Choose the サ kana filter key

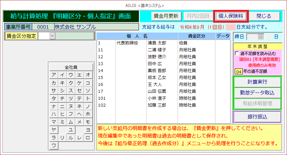click(54, 90)
